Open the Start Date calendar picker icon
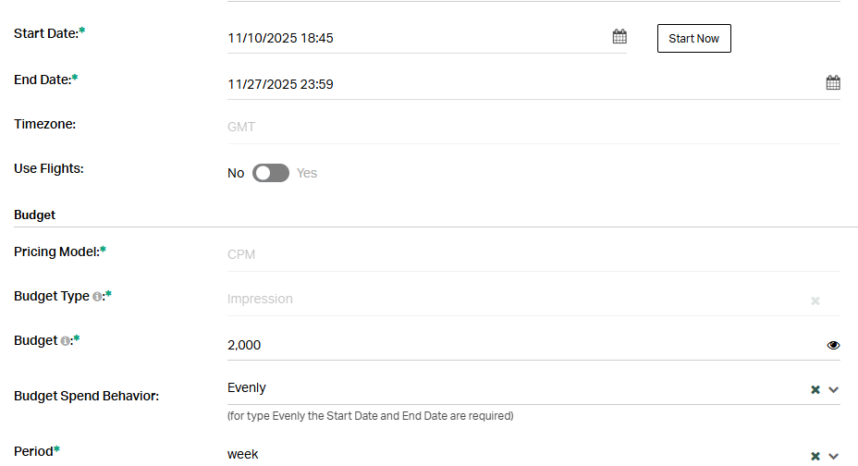Viewport: 858px width, 466px height. tap(619, 37)
